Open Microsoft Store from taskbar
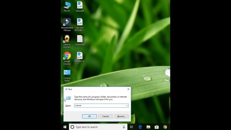This screenshot has width=231, height=130. pos(157,127)
